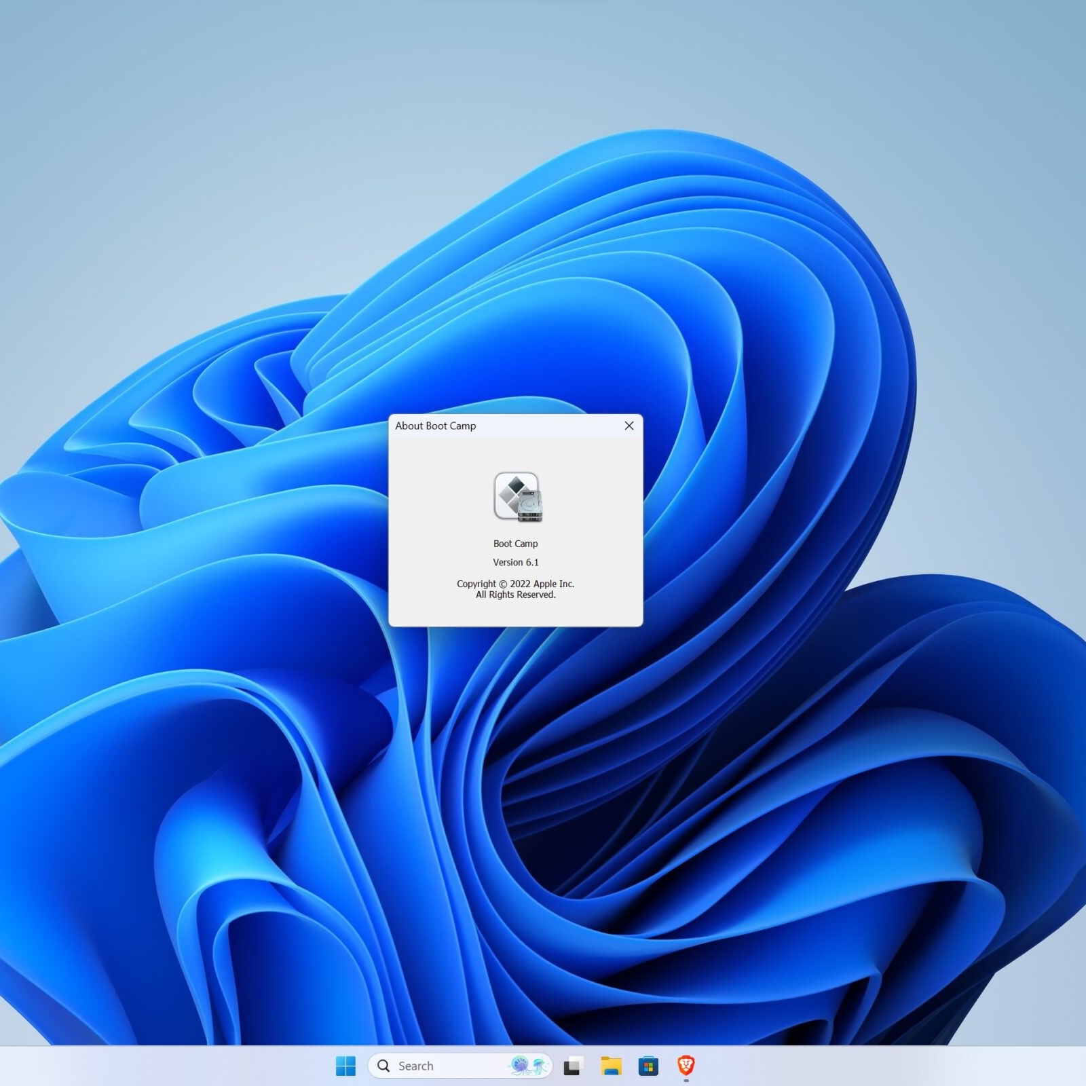Image resolution: width=1086 pixels, height=1086 pixels.
Task: Click the taskbar Search box
Action: point(460,1066)
